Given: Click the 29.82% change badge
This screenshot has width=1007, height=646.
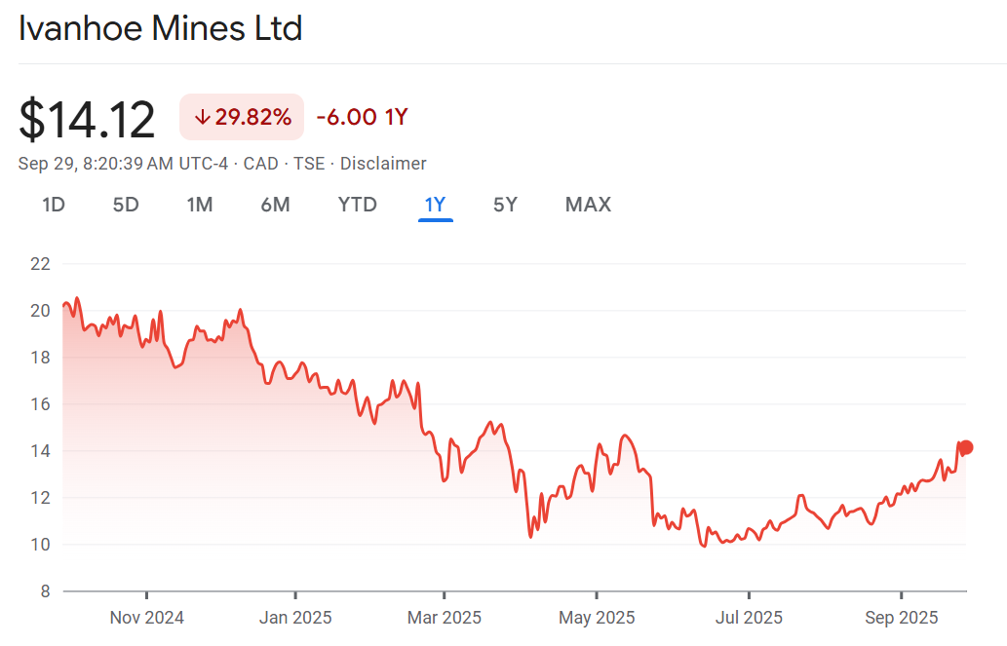Looking at the screenshot, I should [x=242, y=118].
